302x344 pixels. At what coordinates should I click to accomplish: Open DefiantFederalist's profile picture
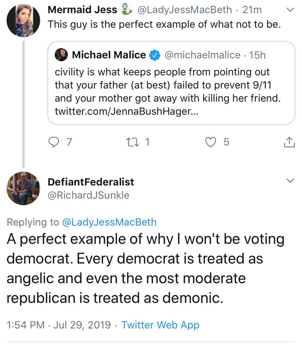[23, 188]
